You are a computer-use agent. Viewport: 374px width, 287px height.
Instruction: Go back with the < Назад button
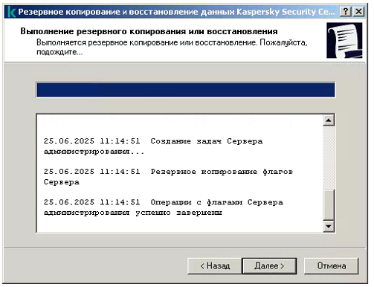(215, 266)
